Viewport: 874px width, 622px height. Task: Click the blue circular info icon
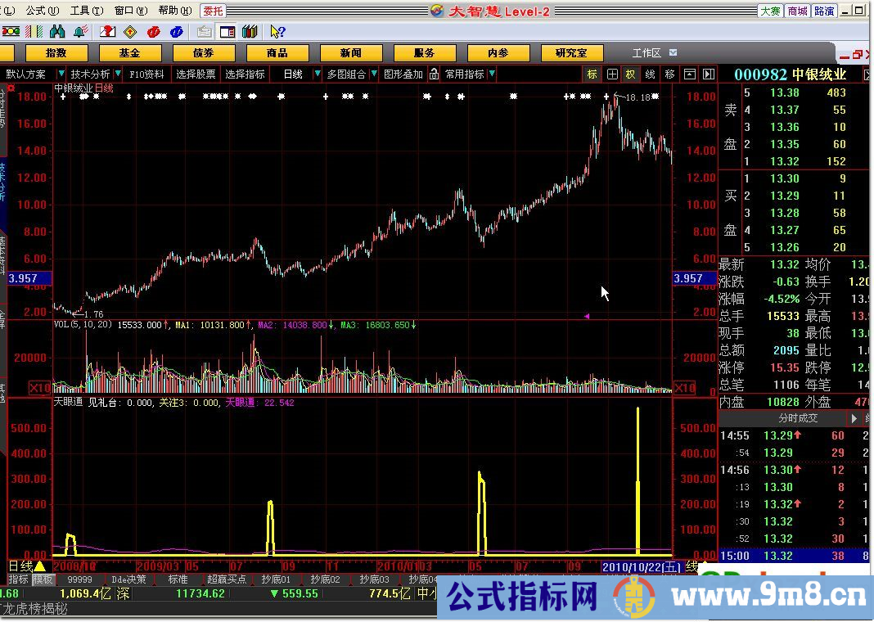176,32
